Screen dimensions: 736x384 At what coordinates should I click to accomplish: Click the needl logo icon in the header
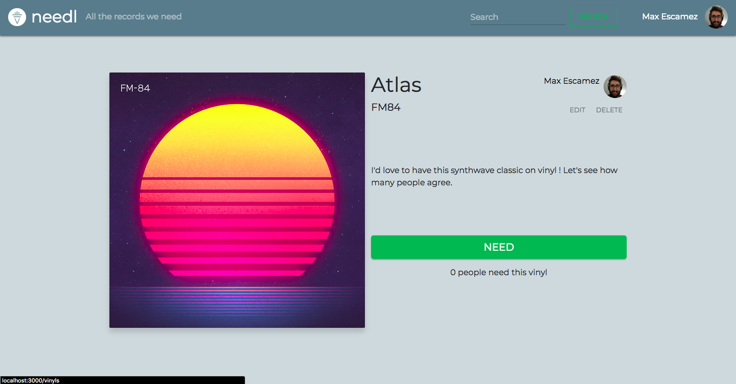point(17,17)
